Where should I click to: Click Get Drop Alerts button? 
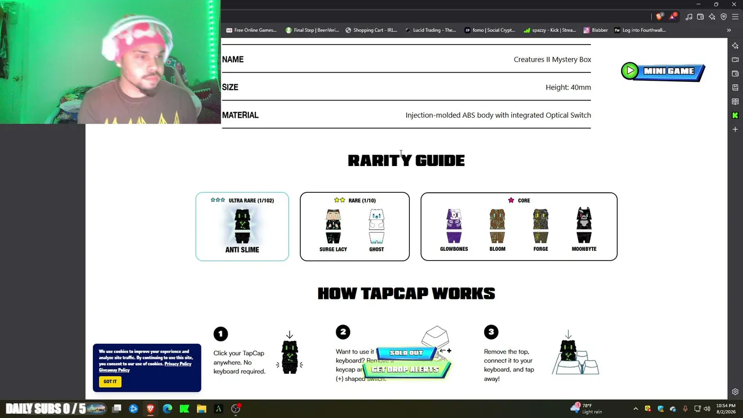click(x=406, y=370)
